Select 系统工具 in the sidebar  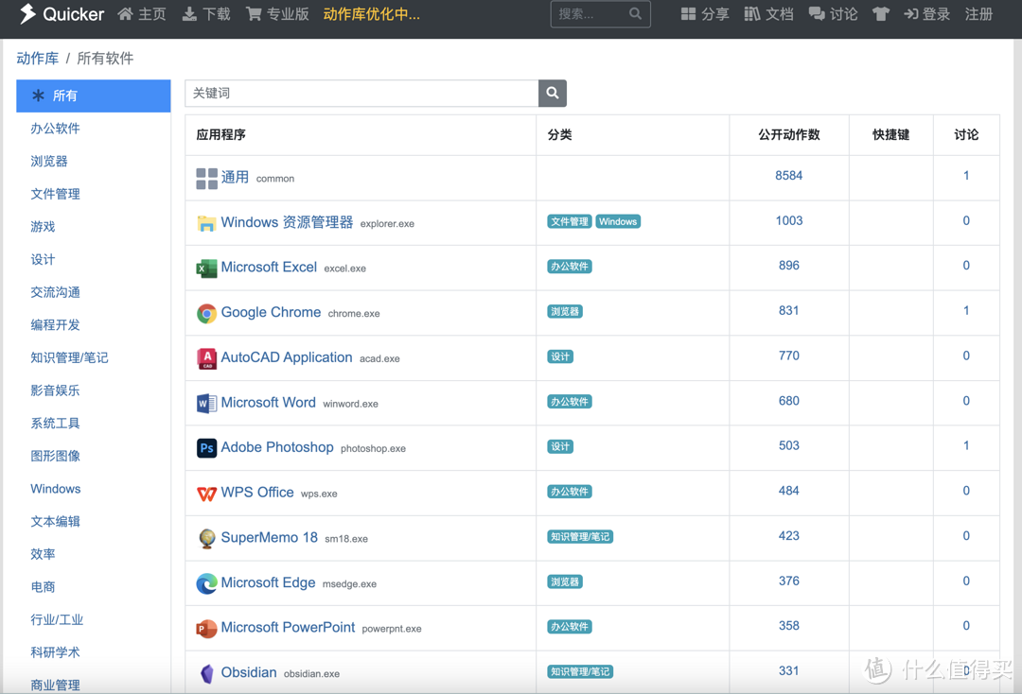[x=56, y=424]
